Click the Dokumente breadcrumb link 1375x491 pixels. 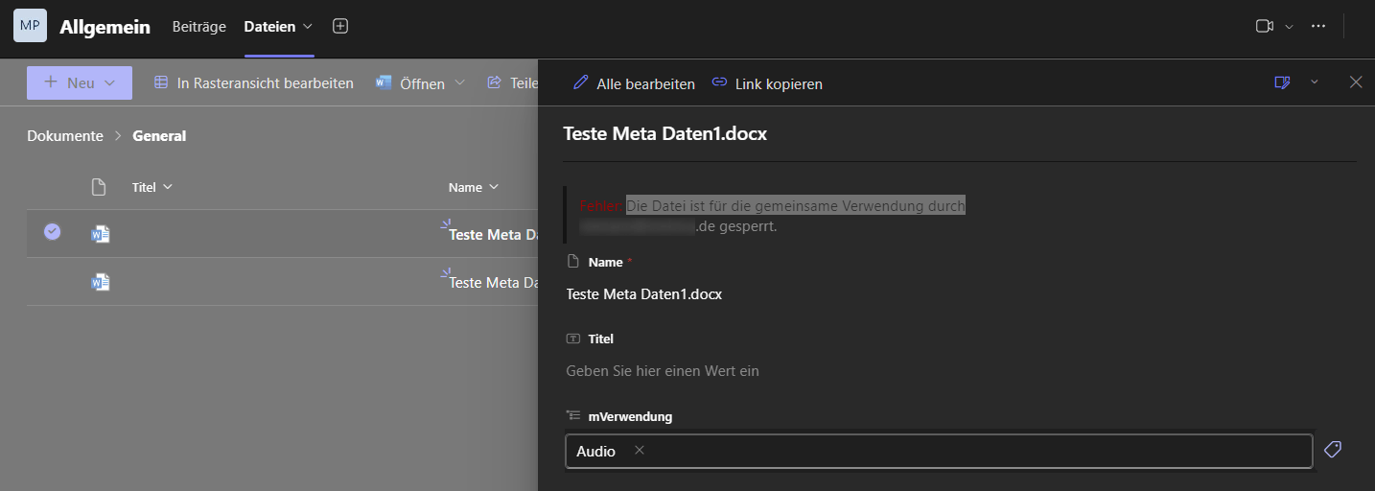click(65, 136)
